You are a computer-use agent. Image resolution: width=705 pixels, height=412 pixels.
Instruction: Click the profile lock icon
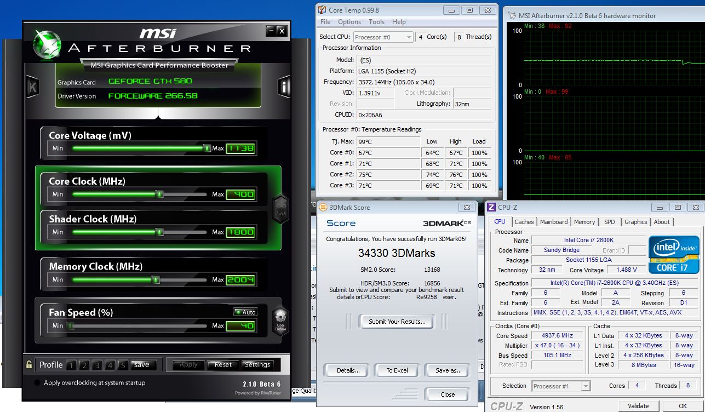[29, 364]
